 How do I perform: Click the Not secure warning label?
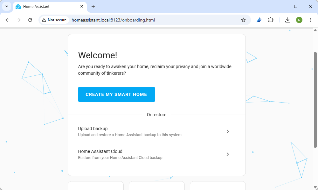(54, 20)
